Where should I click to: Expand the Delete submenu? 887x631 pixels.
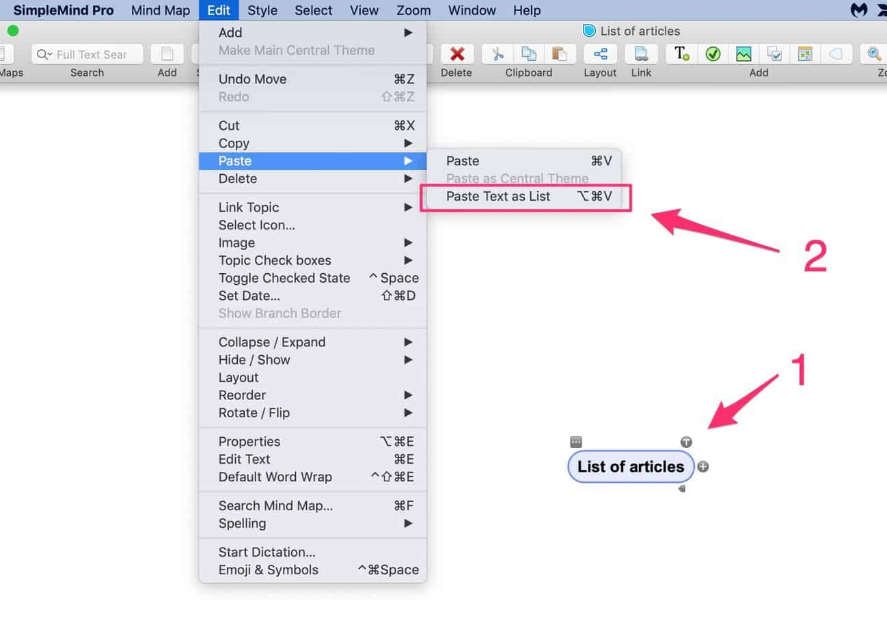pyautogui.click(x=312, y=179)
